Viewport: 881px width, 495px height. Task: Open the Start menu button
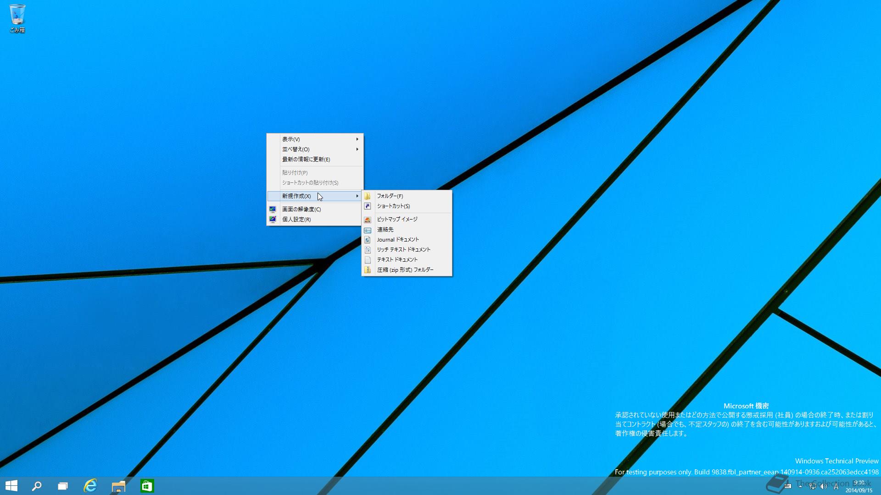click(11, 486)
